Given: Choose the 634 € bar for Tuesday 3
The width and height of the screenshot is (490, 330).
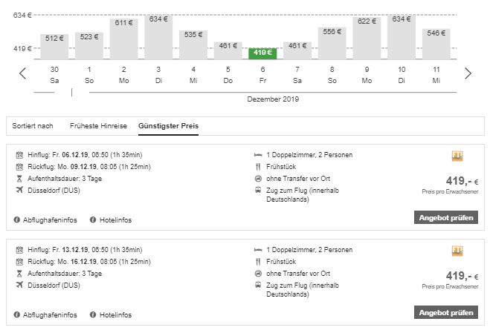Looking at the screenshot, I should (x=158, y=37).
